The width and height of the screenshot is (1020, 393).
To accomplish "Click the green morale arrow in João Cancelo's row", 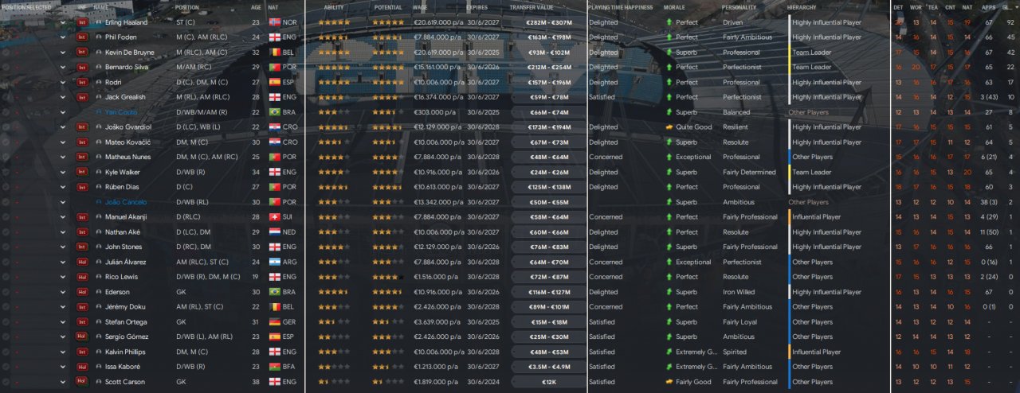I will coord(669,202).
